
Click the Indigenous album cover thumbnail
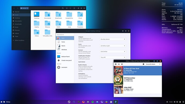tap(119, 80)
